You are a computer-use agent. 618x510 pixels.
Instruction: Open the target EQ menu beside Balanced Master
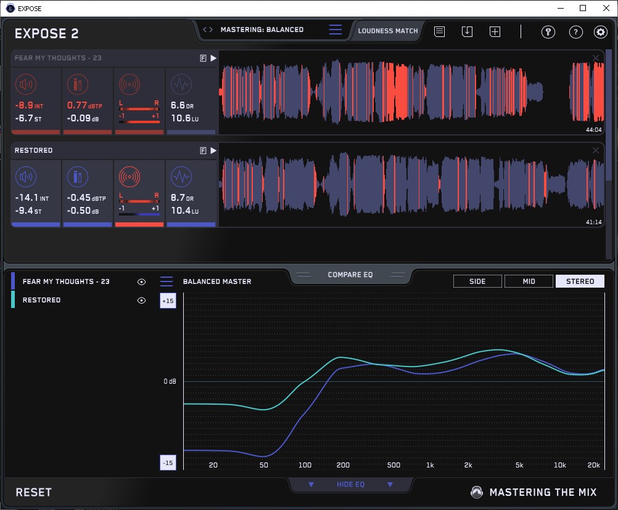(167, 281)
